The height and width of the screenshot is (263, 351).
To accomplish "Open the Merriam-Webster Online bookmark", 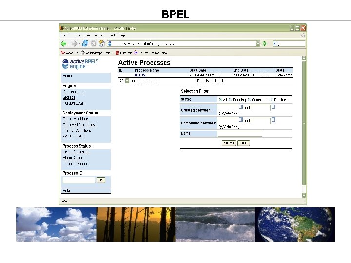I will coord(150,53).
